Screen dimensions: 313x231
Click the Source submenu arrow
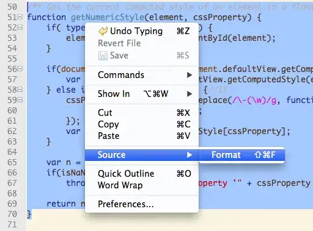[190, 155]
